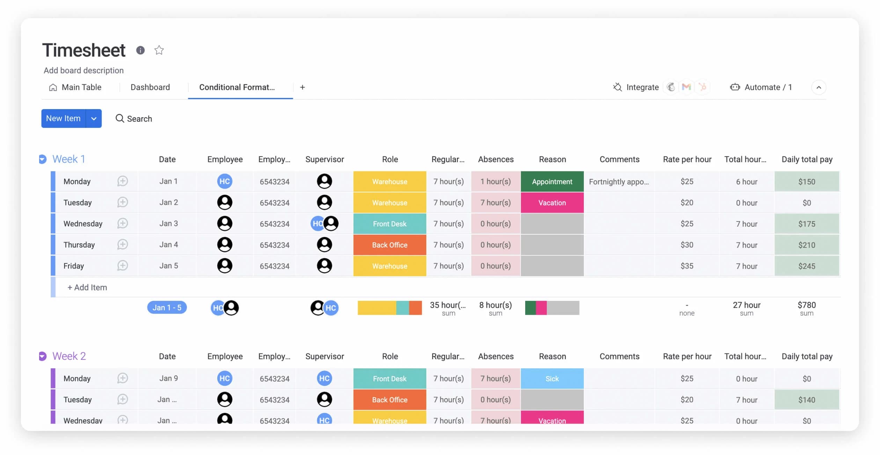This screenshot has height=455, width=880.
Task: Open the Automate robot icon
Action: [735, 87]
